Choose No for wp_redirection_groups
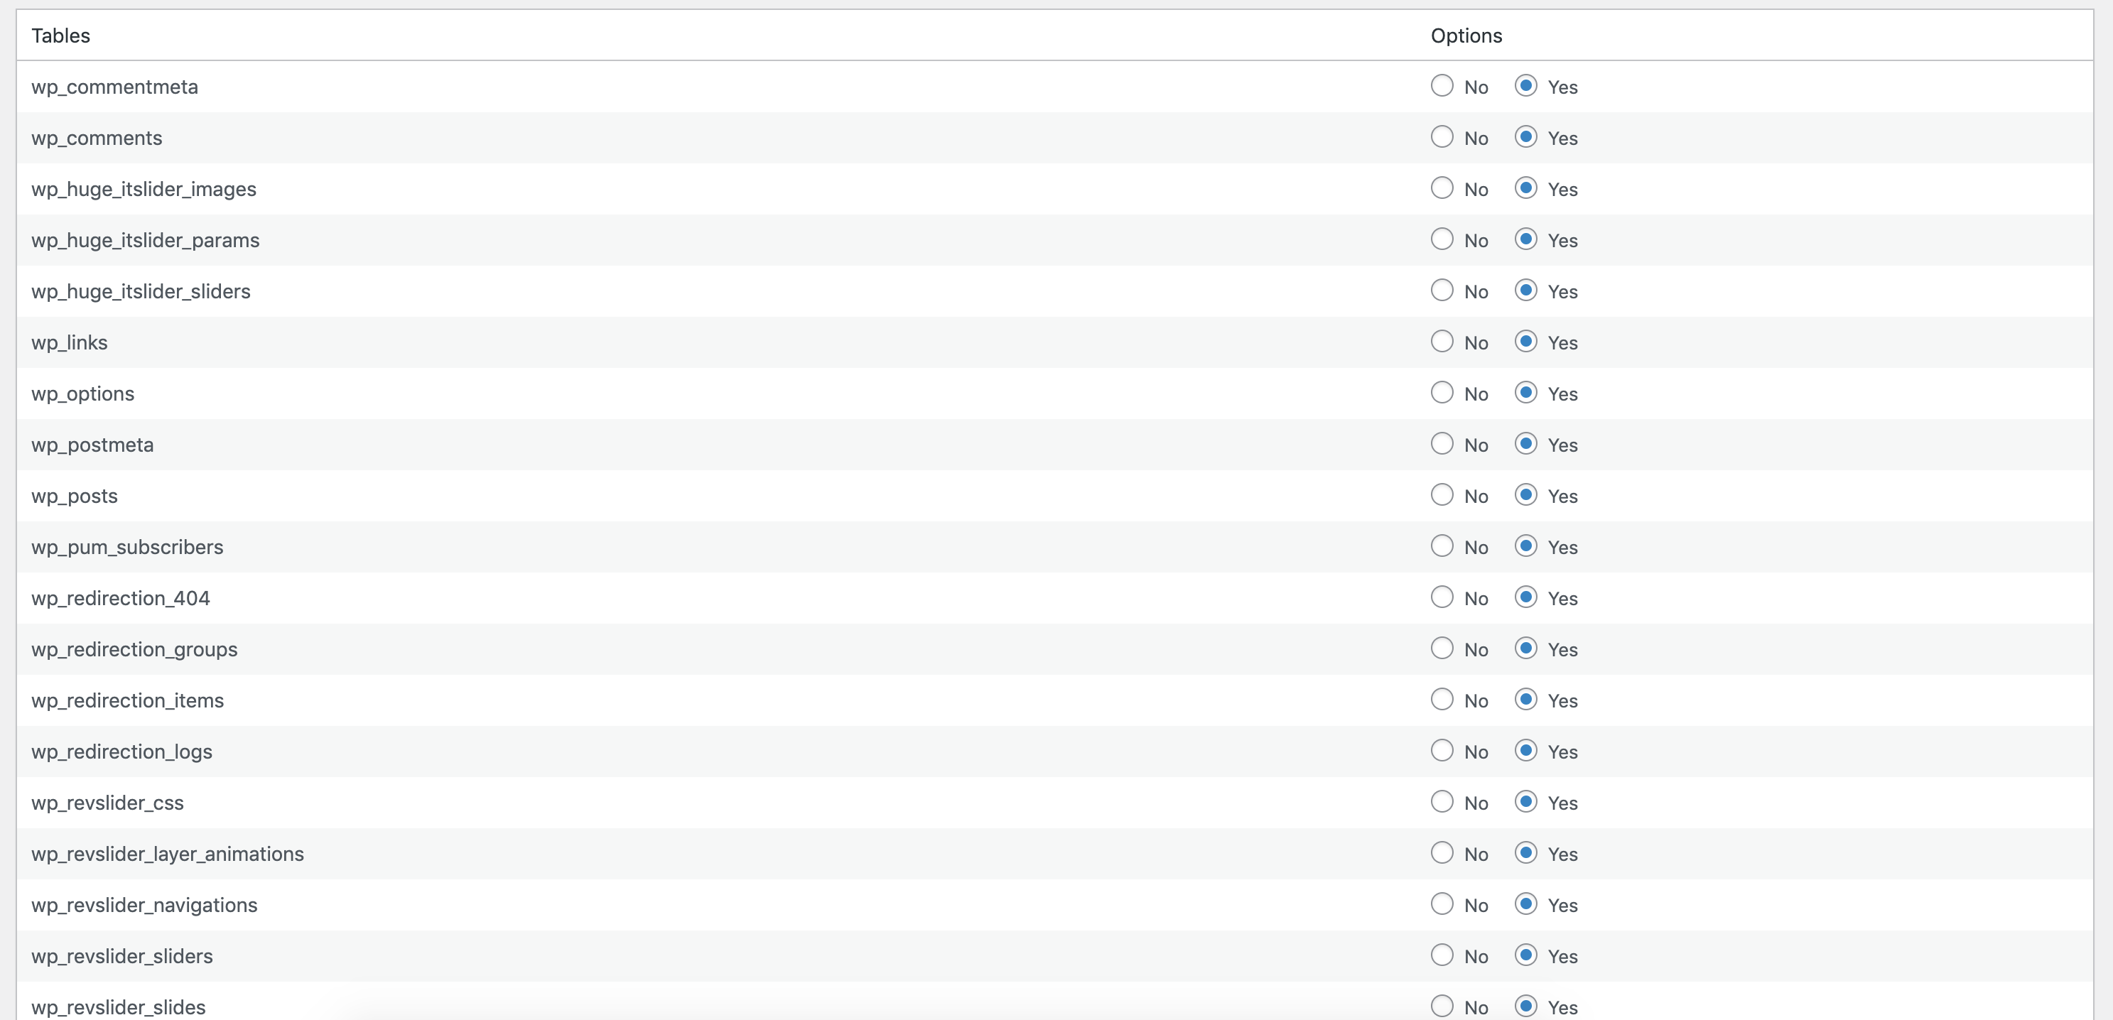 click(x=1441, y=649)
